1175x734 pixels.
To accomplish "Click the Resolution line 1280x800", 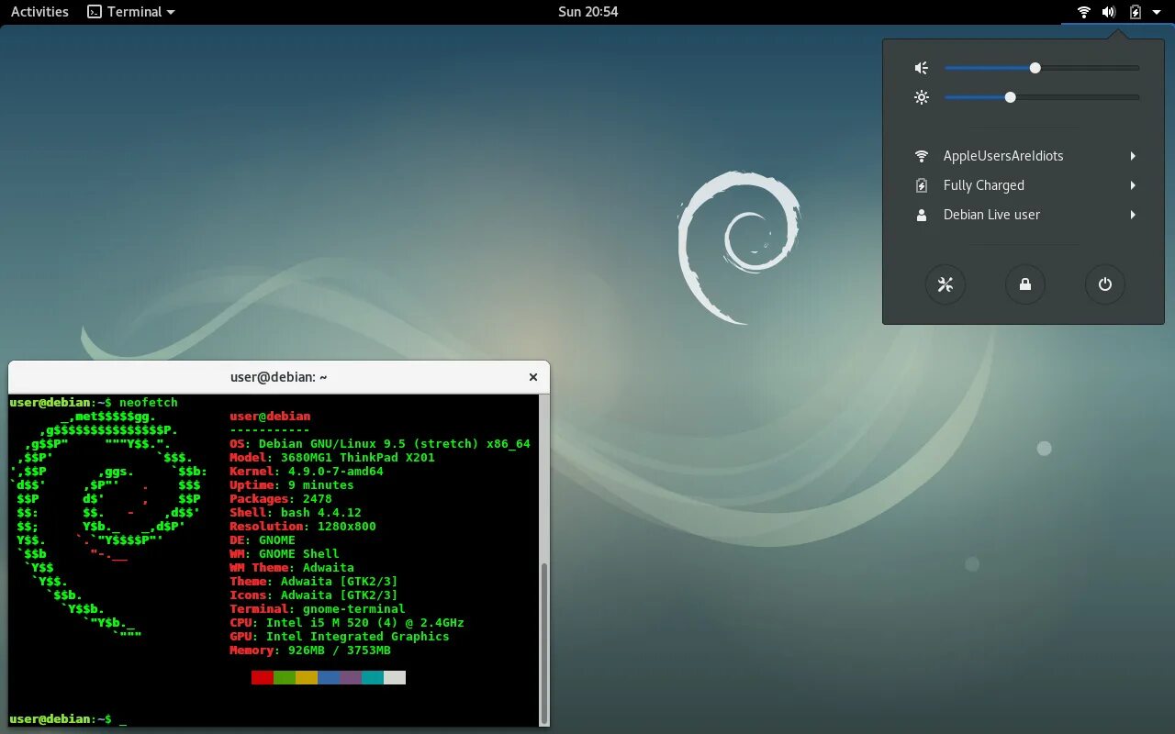I will (303, 527).
